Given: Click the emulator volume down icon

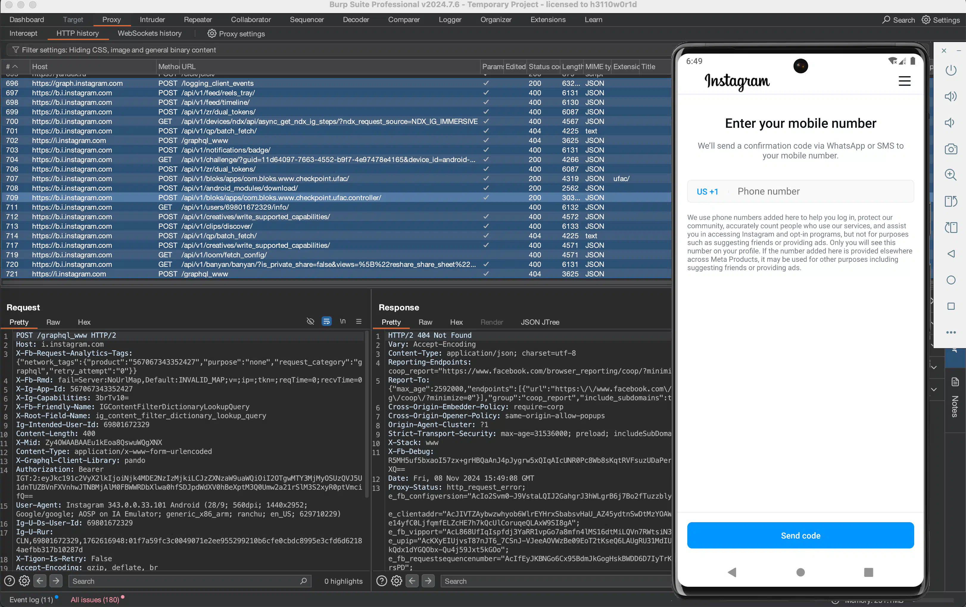Looking at the screenshot, I should point(950,122).
